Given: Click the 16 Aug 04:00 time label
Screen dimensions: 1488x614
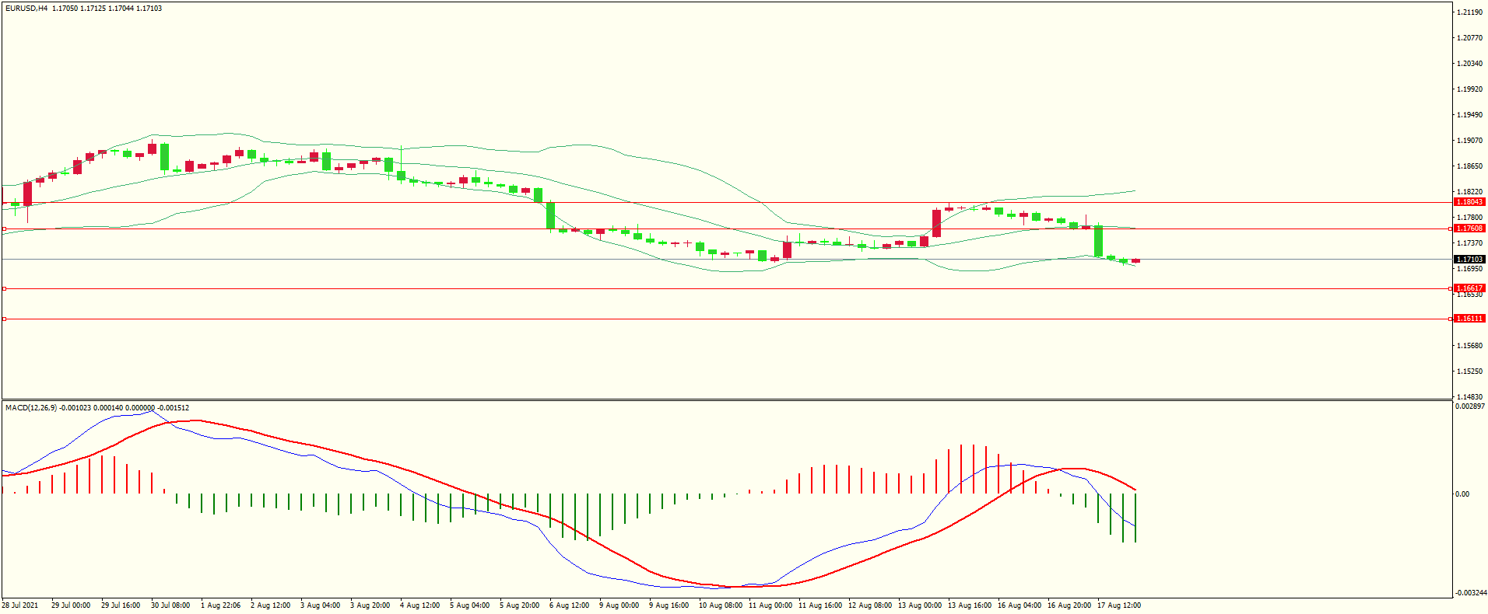Looking at the screenshot, I should click(x=1019, y=605).
